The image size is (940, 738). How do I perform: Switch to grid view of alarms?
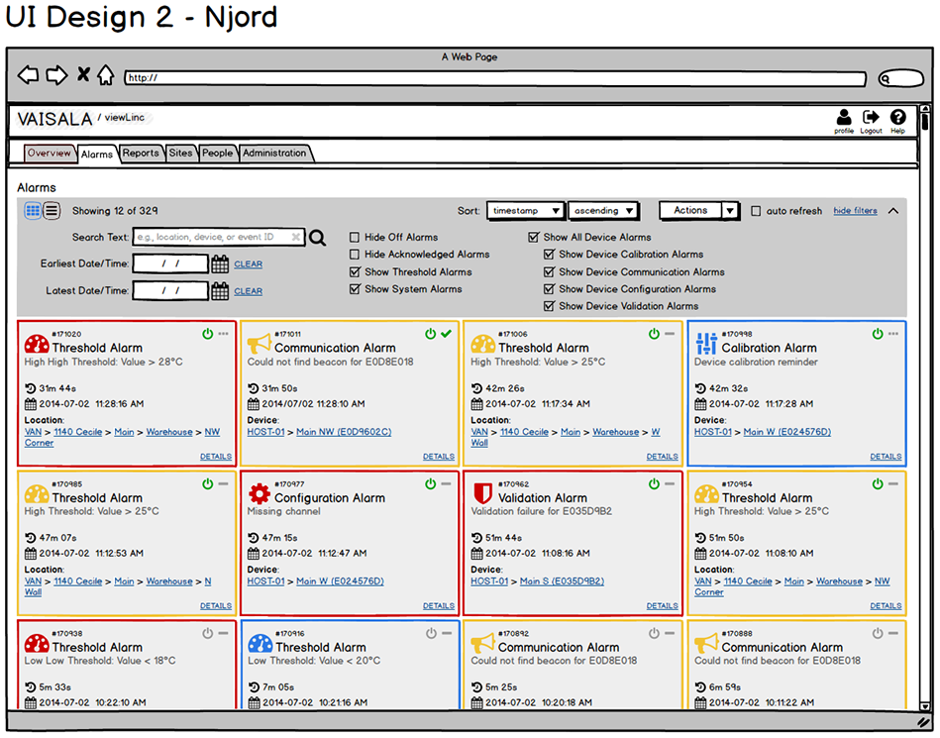point(33,210)
